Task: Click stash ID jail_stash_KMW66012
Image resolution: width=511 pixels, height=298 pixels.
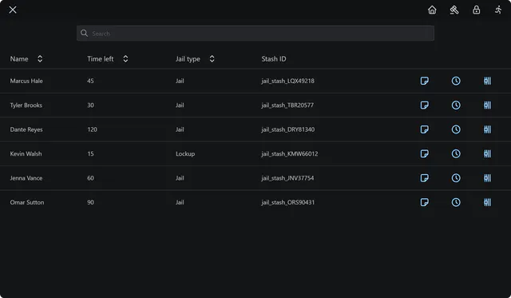Action: click(x=289, y=153)
